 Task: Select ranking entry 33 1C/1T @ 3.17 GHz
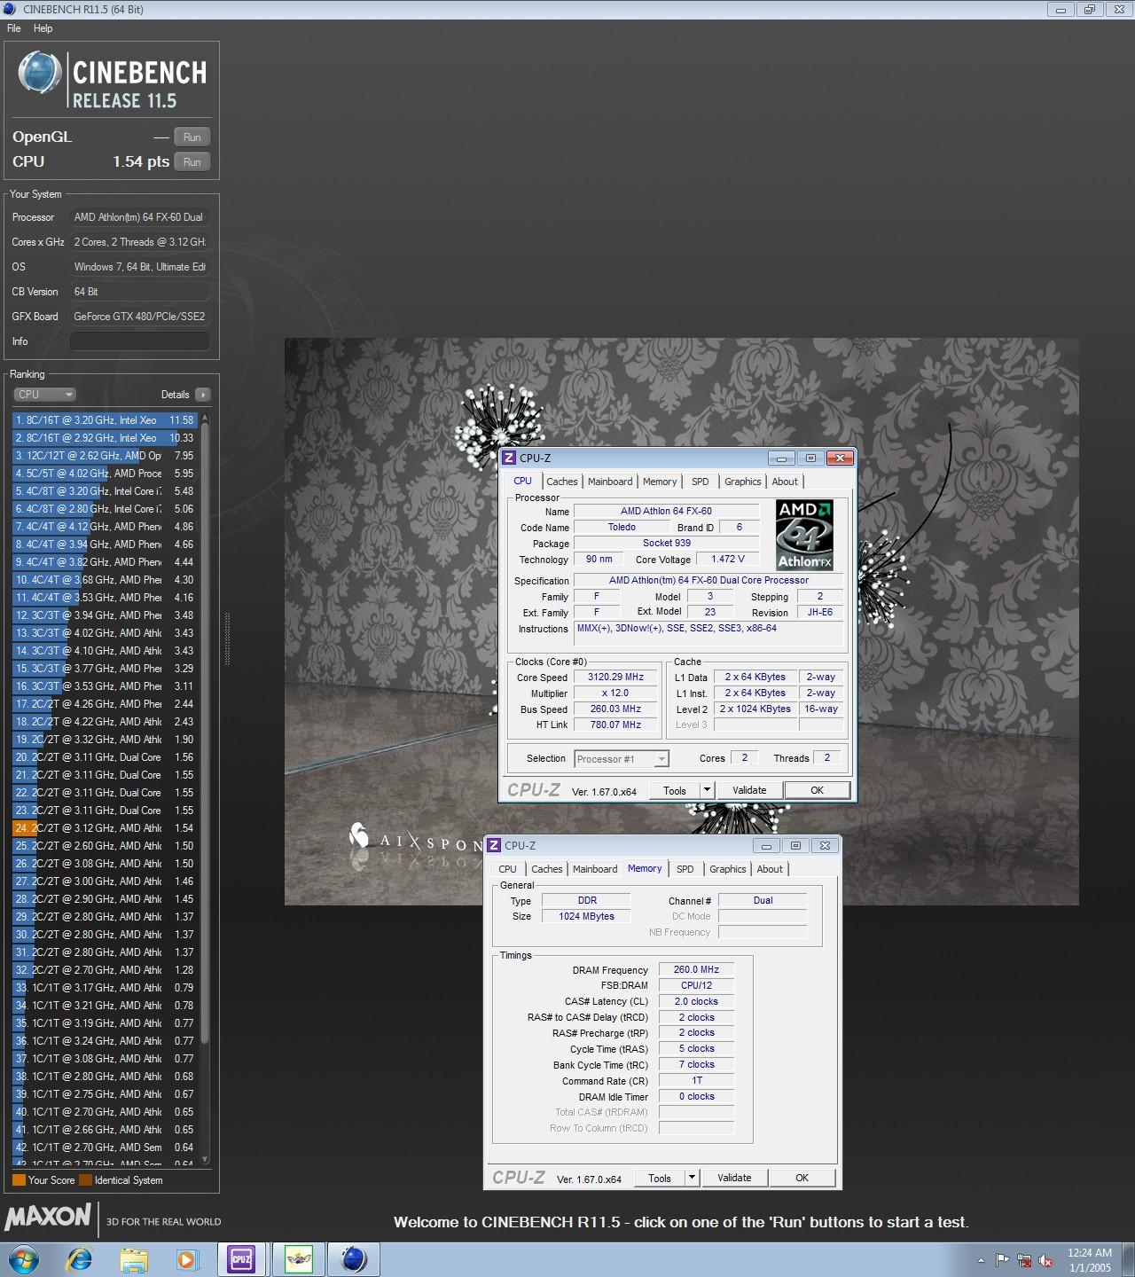coord(105,988)
